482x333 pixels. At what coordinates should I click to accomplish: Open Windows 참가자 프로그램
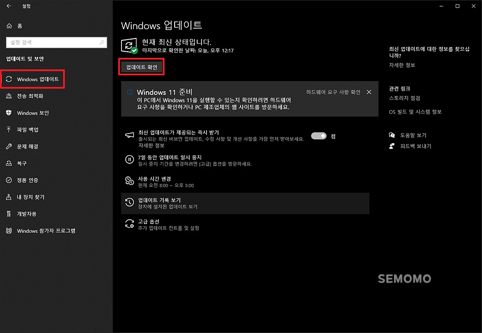click(x=46, y=231)
